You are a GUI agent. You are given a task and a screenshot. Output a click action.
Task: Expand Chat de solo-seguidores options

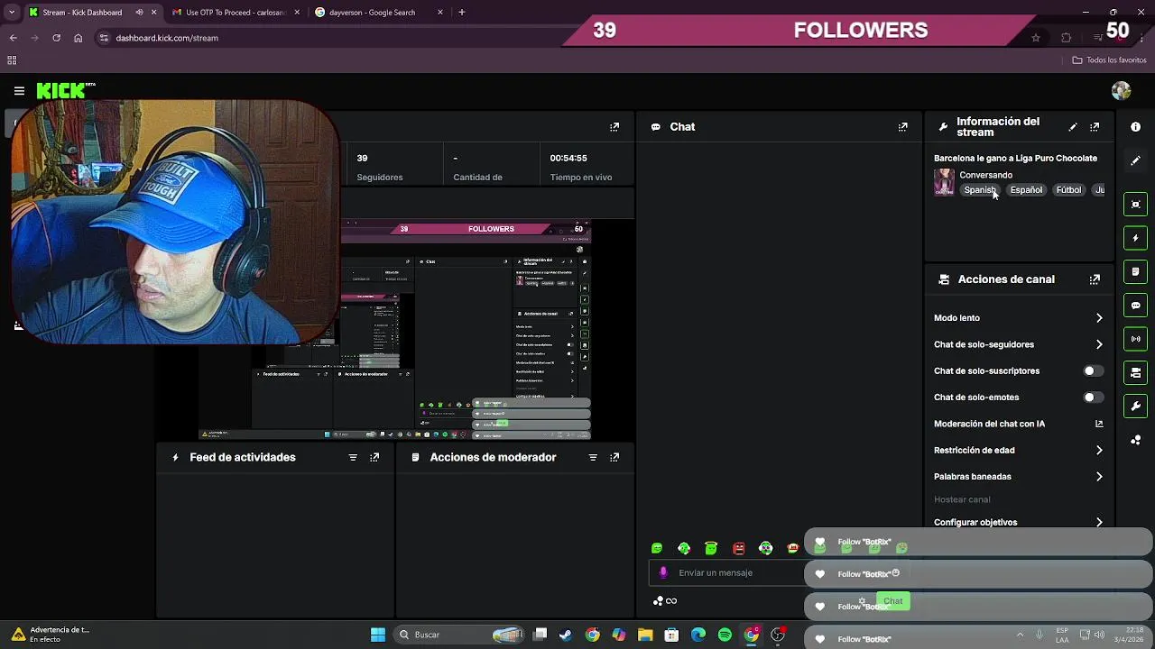1018,344
